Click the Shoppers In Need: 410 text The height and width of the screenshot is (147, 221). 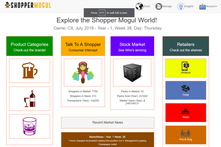(x=83, y=96)
